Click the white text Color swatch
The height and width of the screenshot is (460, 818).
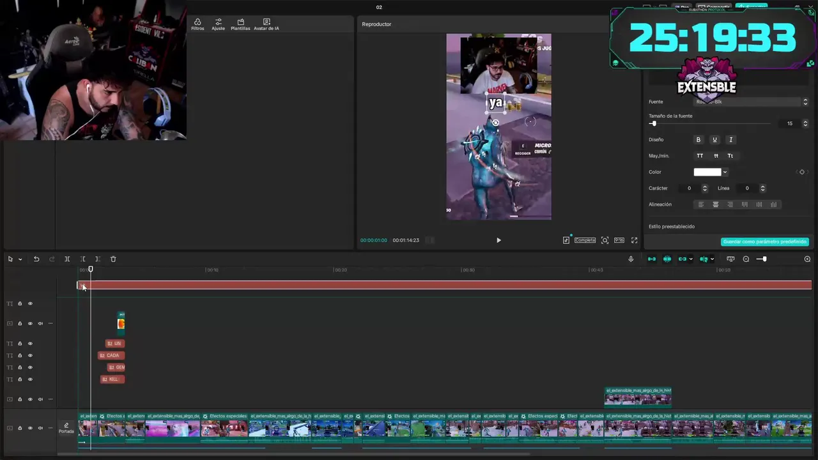707,172
